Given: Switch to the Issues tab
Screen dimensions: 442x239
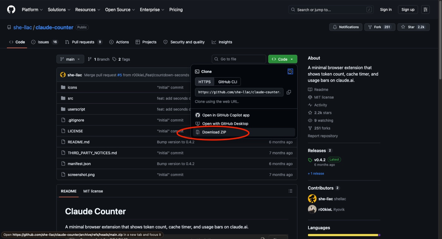Looking at the screenshot, I should coord(45,42).
